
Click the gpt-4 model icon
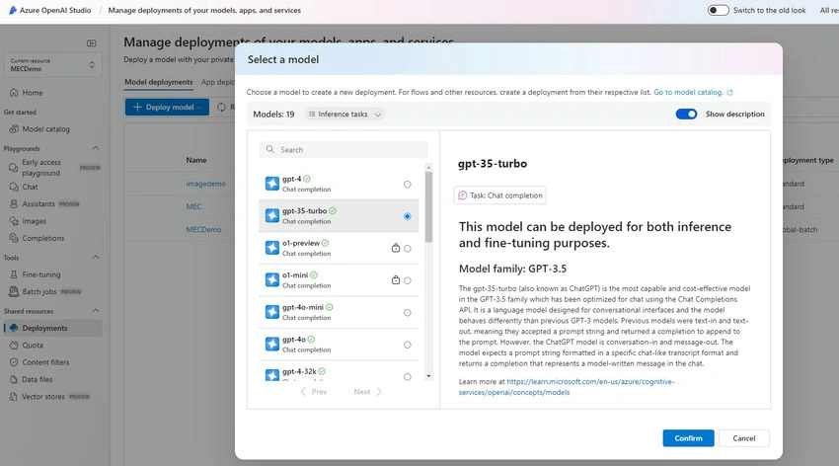[x=272, y=184]
